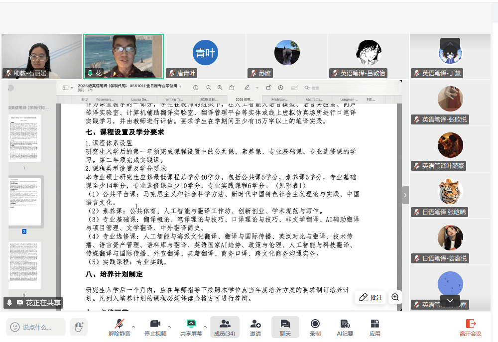Expand audio options arrow next to 解除静音
Image resolution: width=498 pixels, height=342 pixels.
(x=133, y=327)
